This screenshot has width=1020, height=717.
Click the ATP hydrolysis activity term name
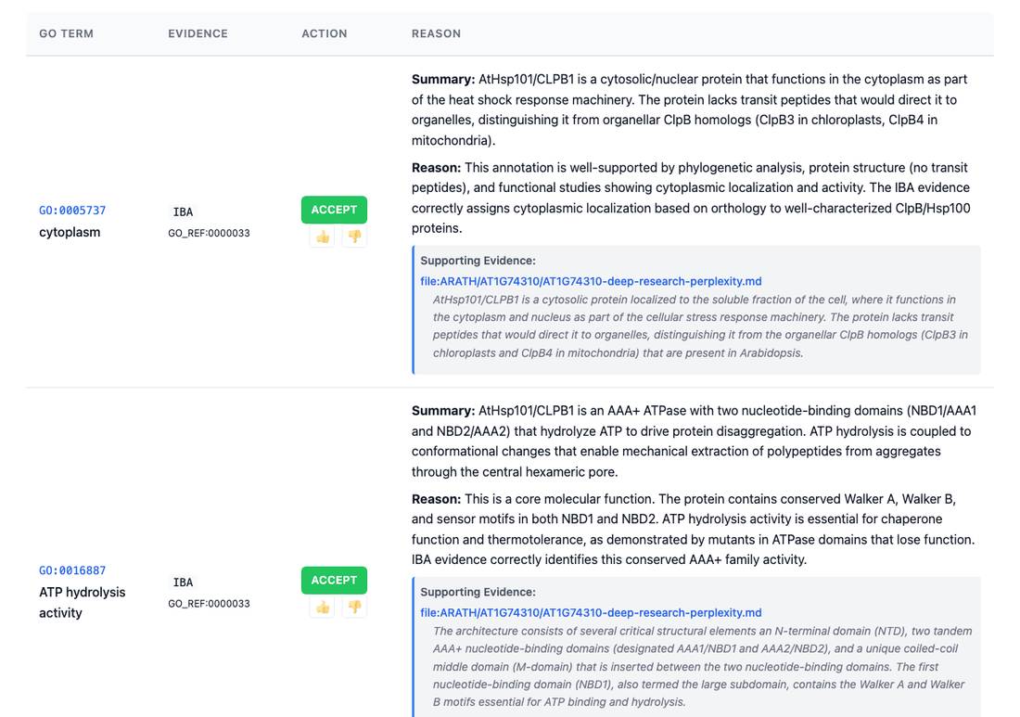pyautogui.click(x=82, y=603)
